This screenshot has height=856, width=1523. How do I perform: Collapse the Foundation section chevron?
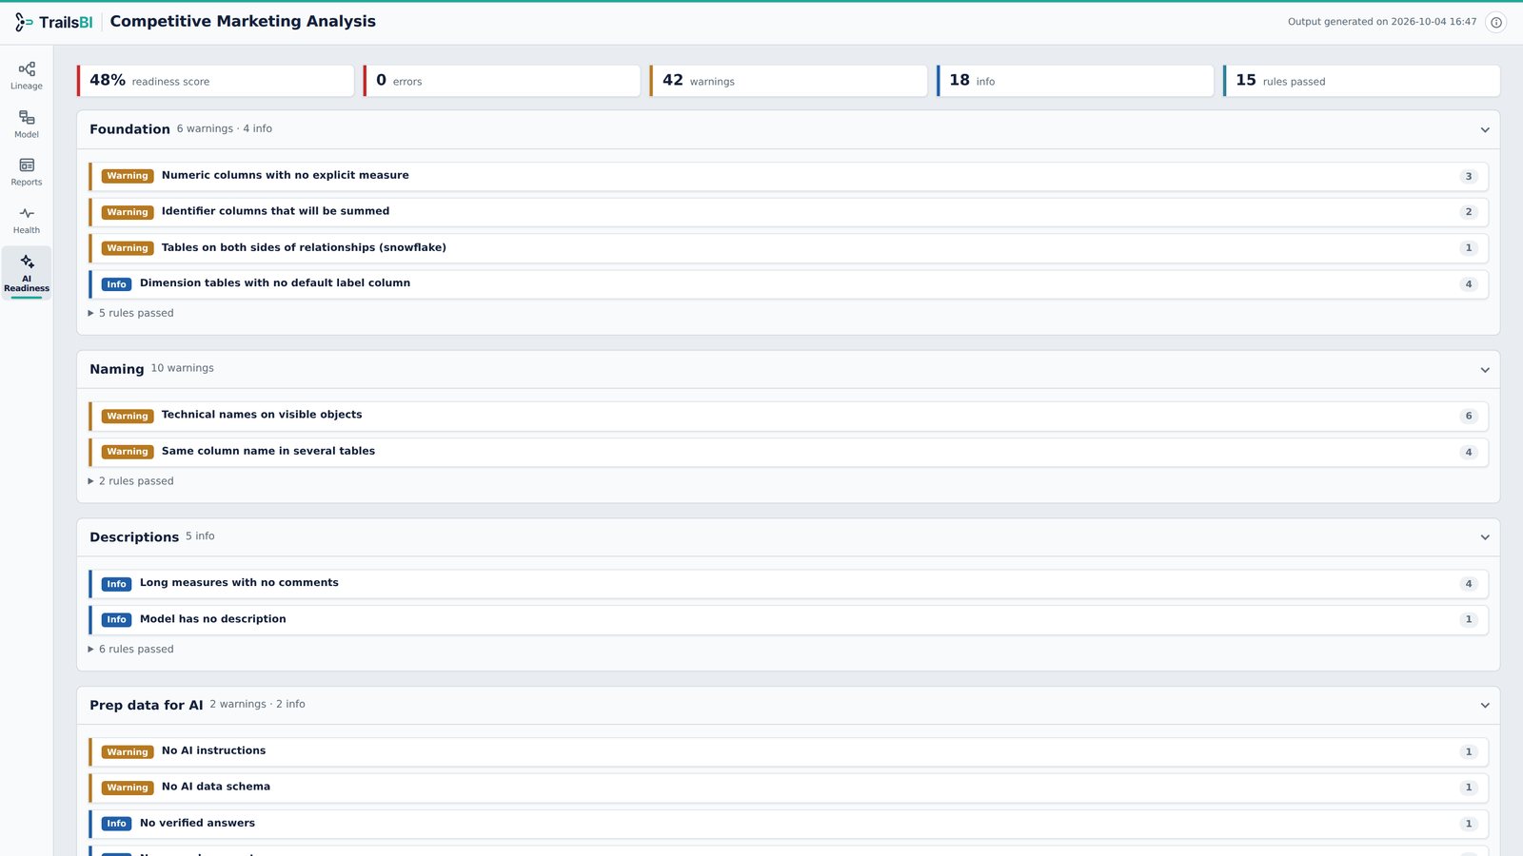pos(1485,130)
